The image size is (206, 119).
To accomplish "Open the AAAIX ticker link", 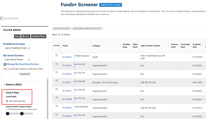I will click(68, 82).
